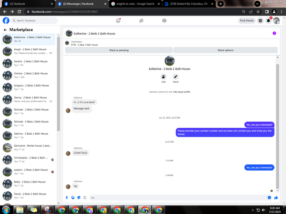
Task: Choose a GIF icon
Action: tap(85, 197)
